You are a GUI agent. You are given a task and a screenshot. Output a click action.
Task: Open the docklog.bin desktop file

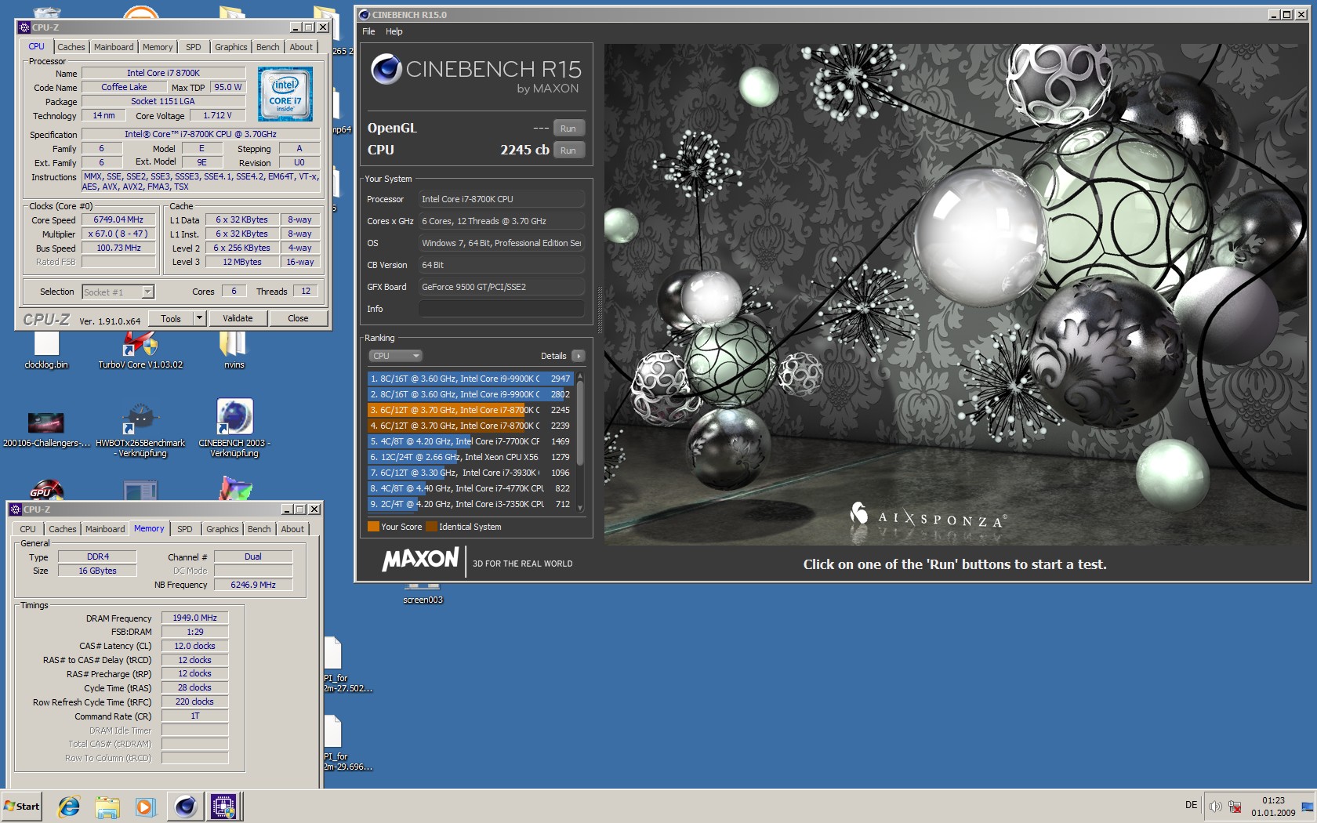(46, 350)
